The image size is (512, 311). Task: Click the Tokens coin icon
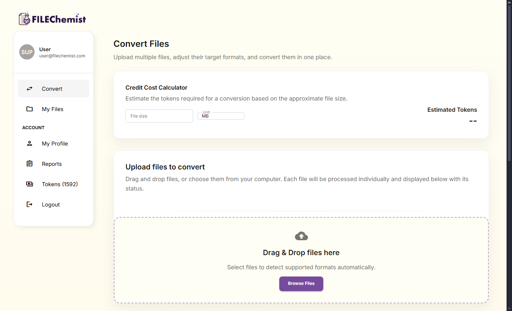(29, 184)
